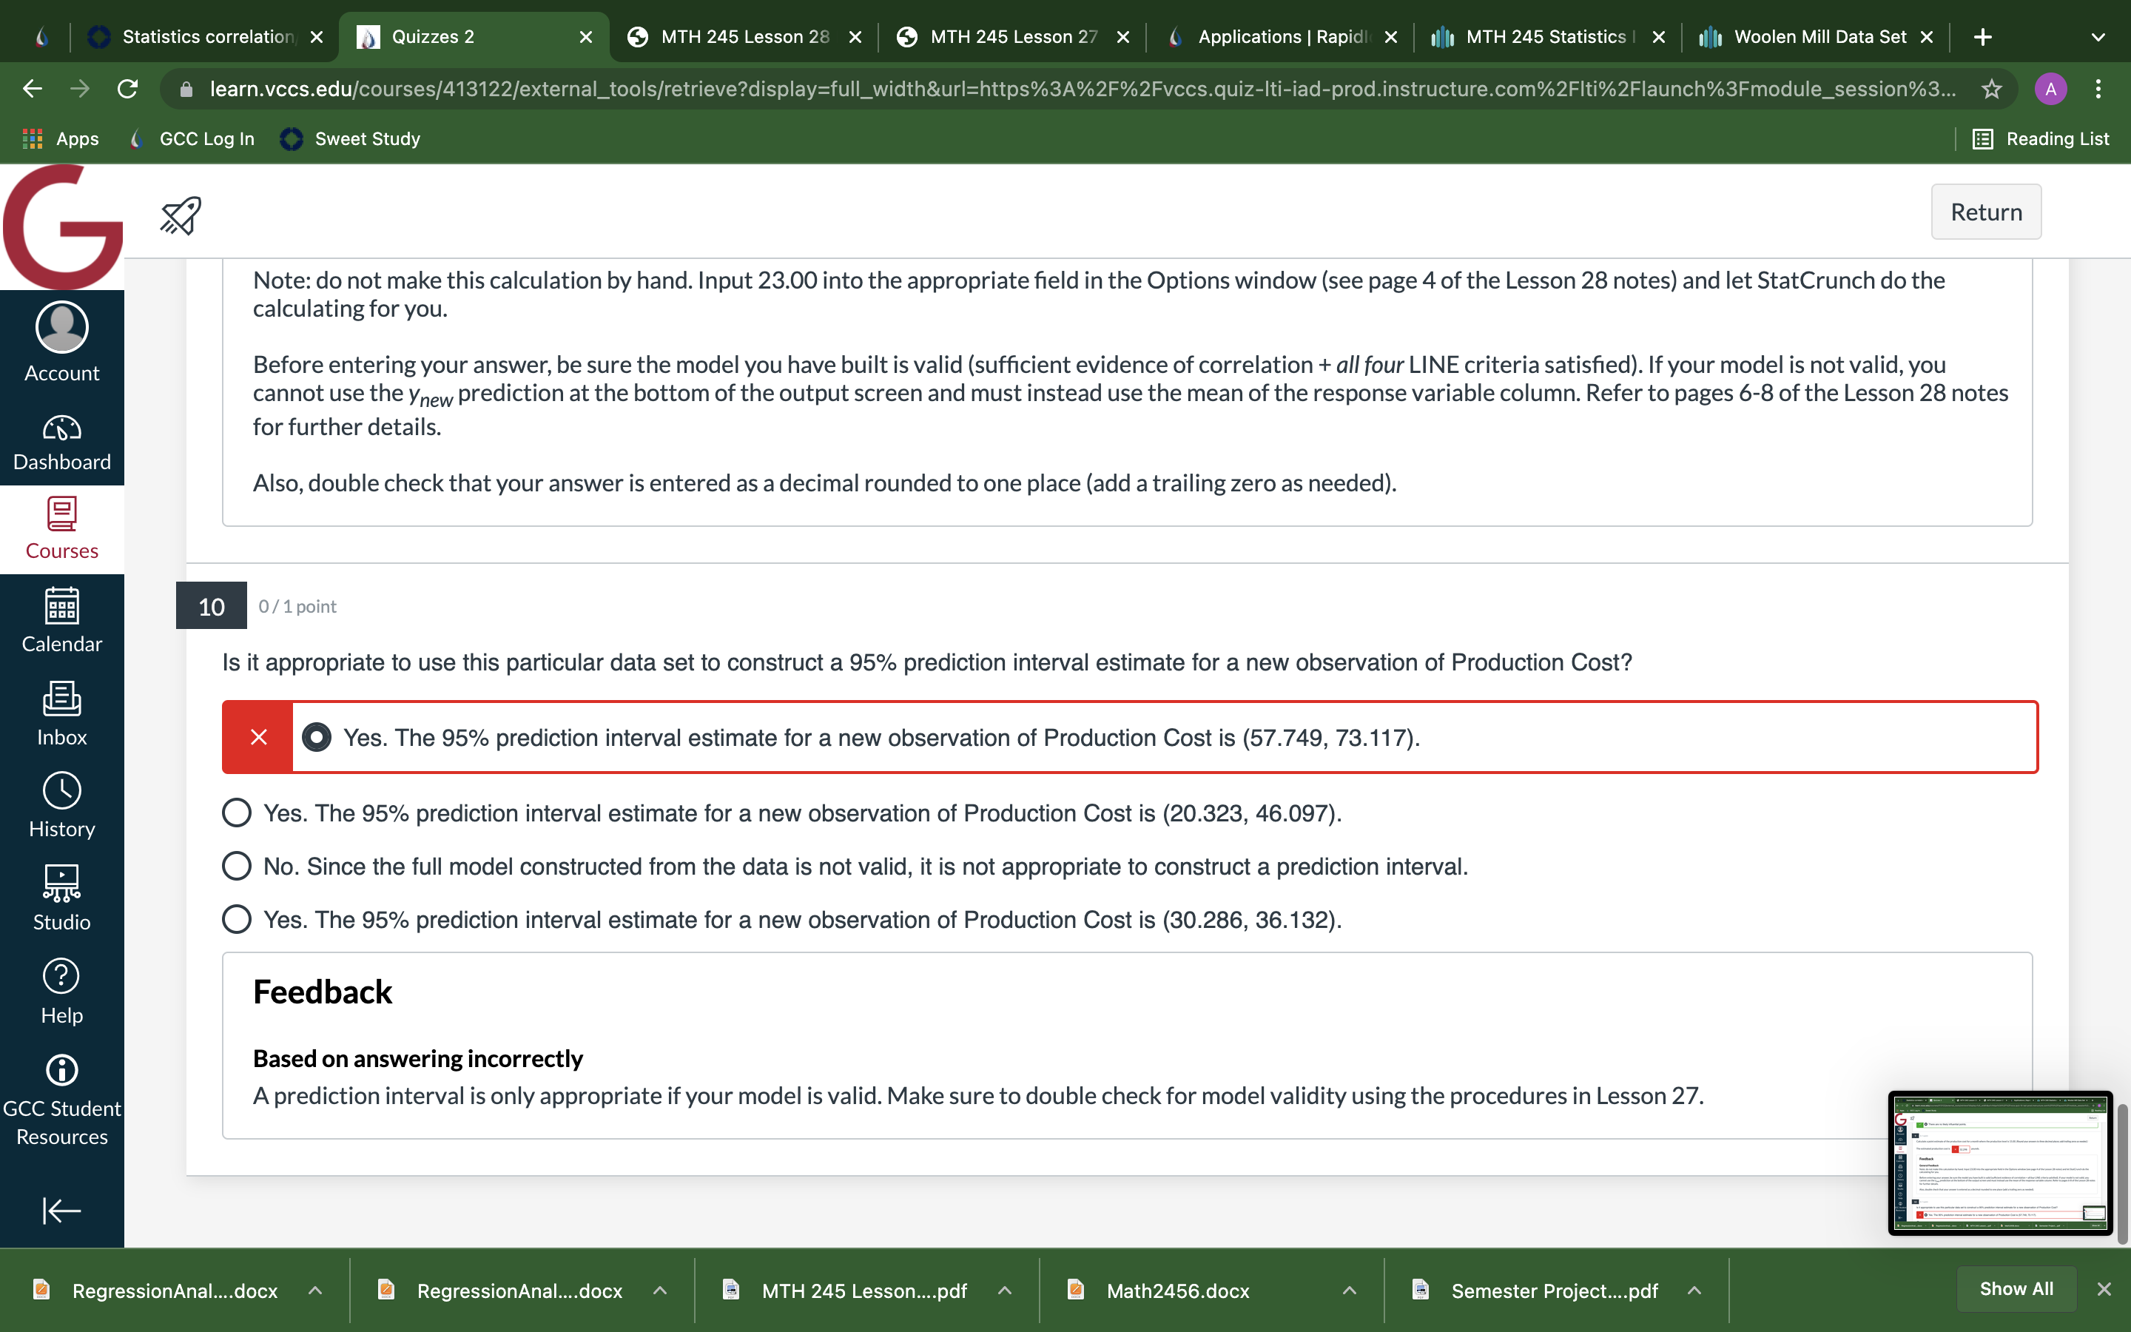
Task: Click the rocket quiz icon
Action: pyautogui.click(x=181, y=215)
